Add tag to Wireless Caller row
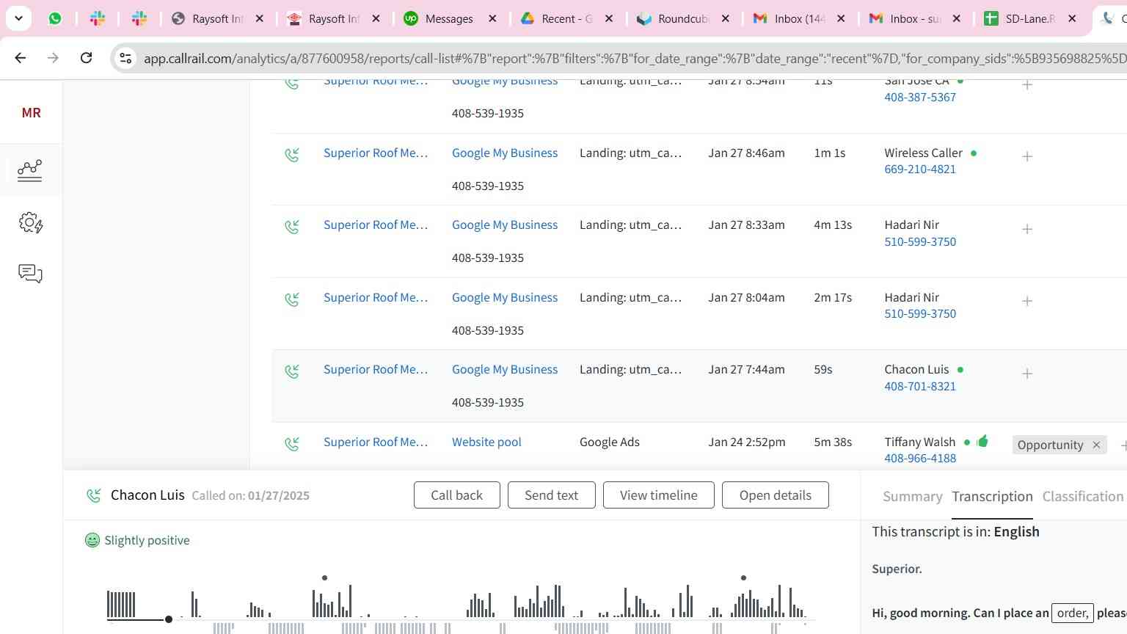 (x=1027, y=156)
